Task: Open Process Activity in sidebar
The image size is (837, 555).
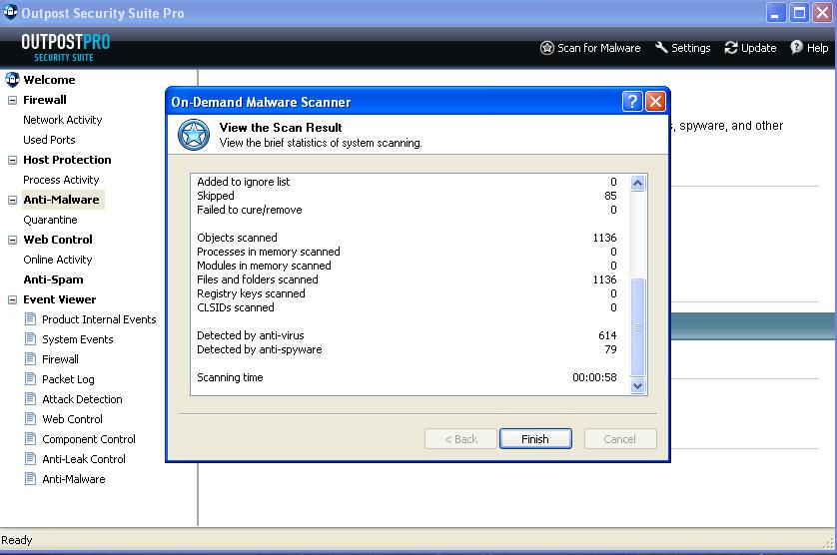Action: (61, 180)
